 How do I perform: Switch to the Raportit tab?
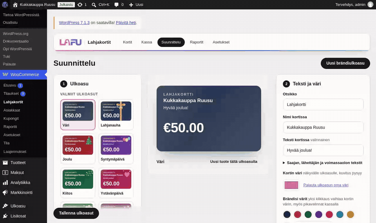point(196,42)
